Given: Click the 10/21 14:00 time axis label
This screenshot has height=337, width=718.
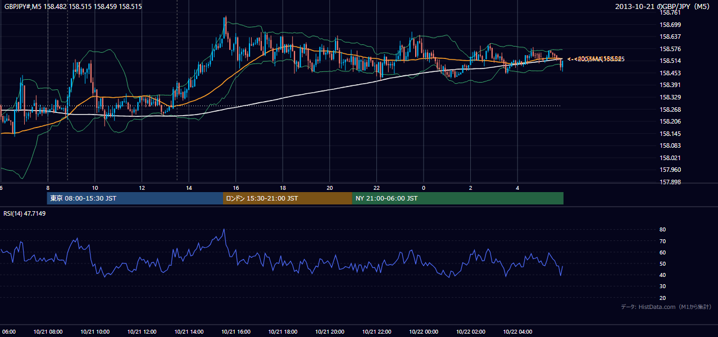Looking at the screenshot, I should click(189, 332).
